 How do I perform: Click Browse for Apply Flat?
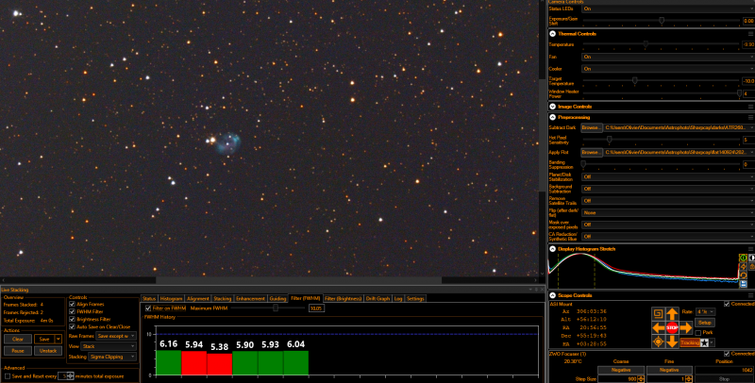pyautogui.click(x=592, y=153)
